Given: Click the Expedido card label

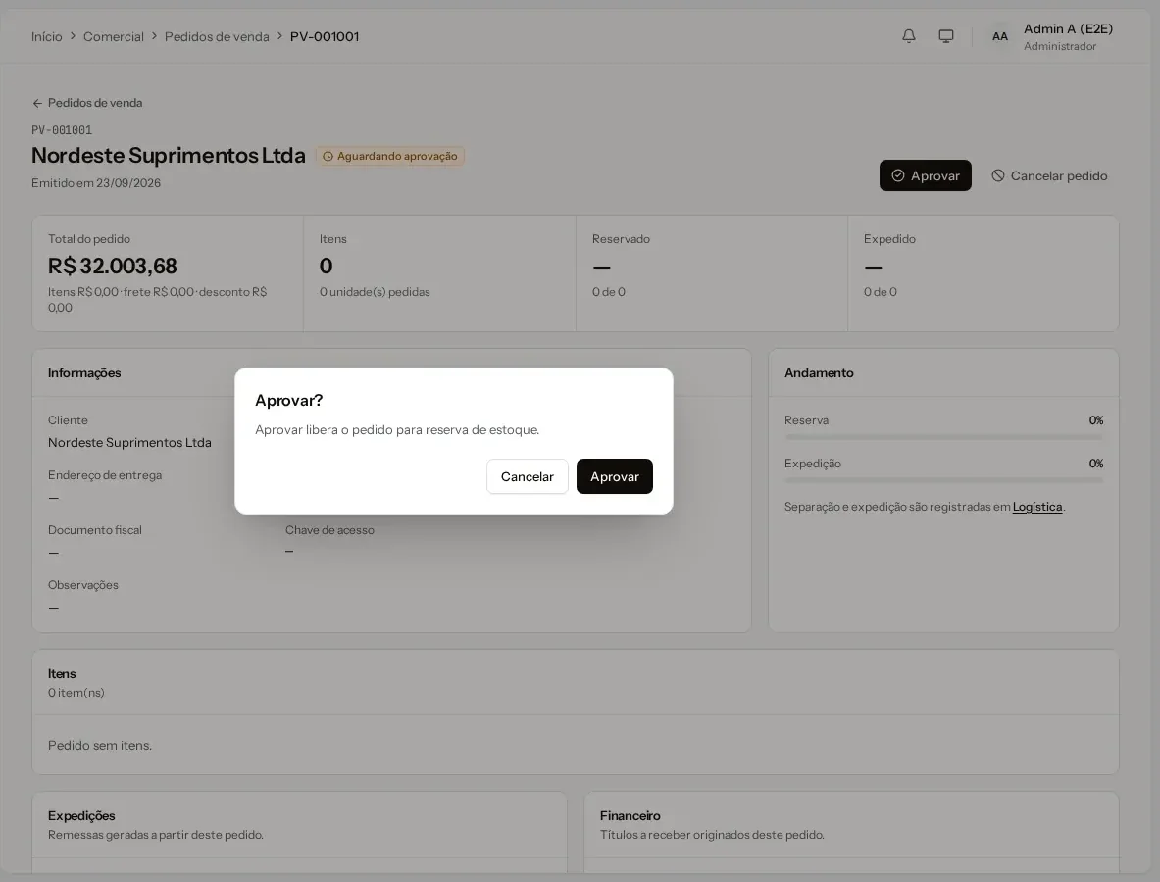Looking at the screenshot, I should pyautogui.click(x=889, y=239).
